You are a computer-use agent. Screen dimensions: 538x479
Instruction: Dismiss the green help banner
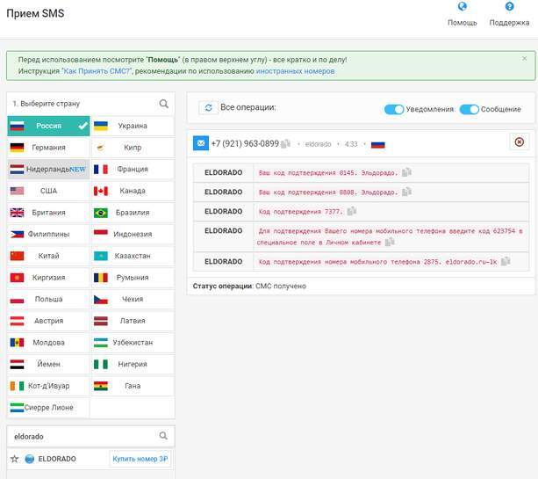[524, 58]
